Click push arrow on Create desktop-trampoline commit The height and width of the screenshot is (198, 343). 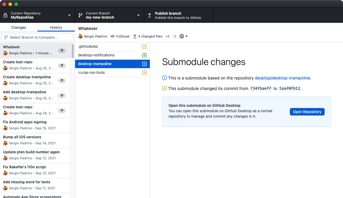tap(62, 80)
